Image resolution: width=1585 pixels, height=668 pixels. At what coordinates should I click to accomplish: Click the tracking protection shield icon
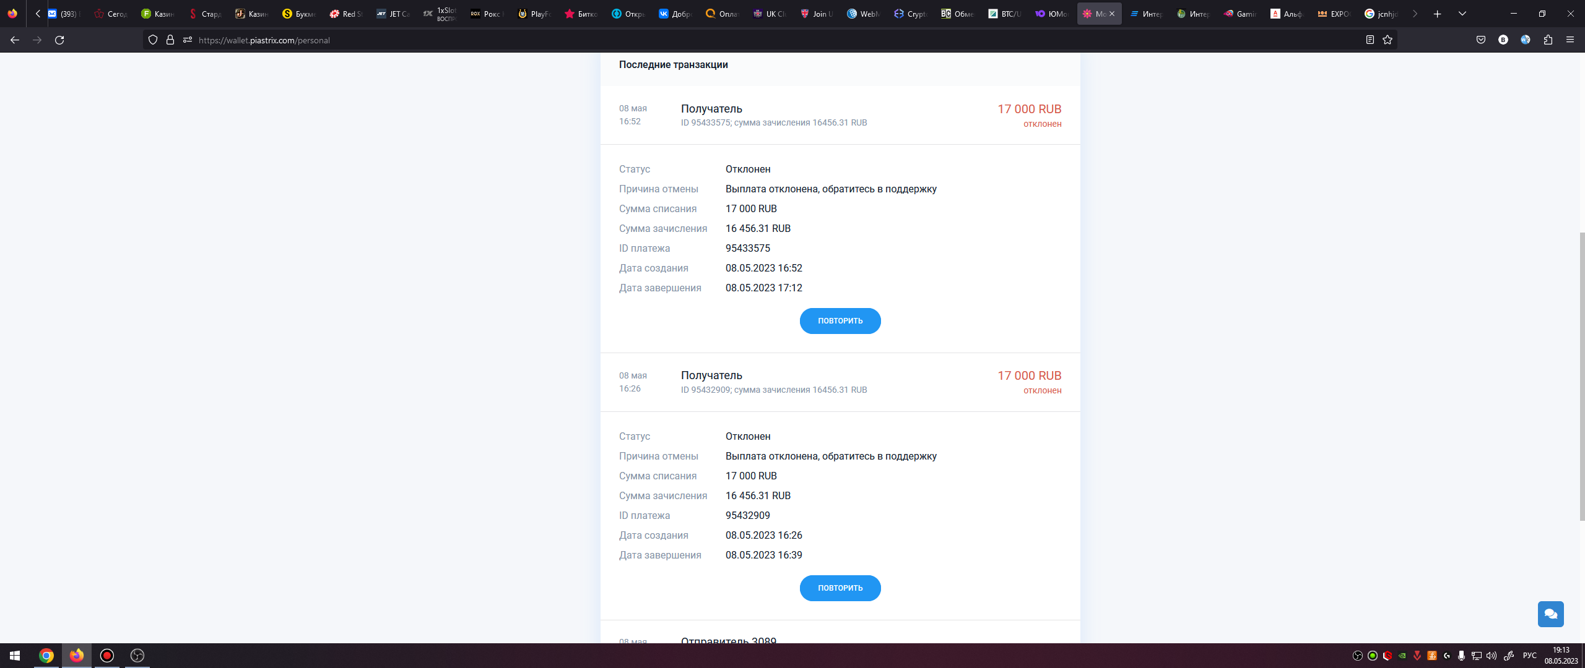(153, 40)
